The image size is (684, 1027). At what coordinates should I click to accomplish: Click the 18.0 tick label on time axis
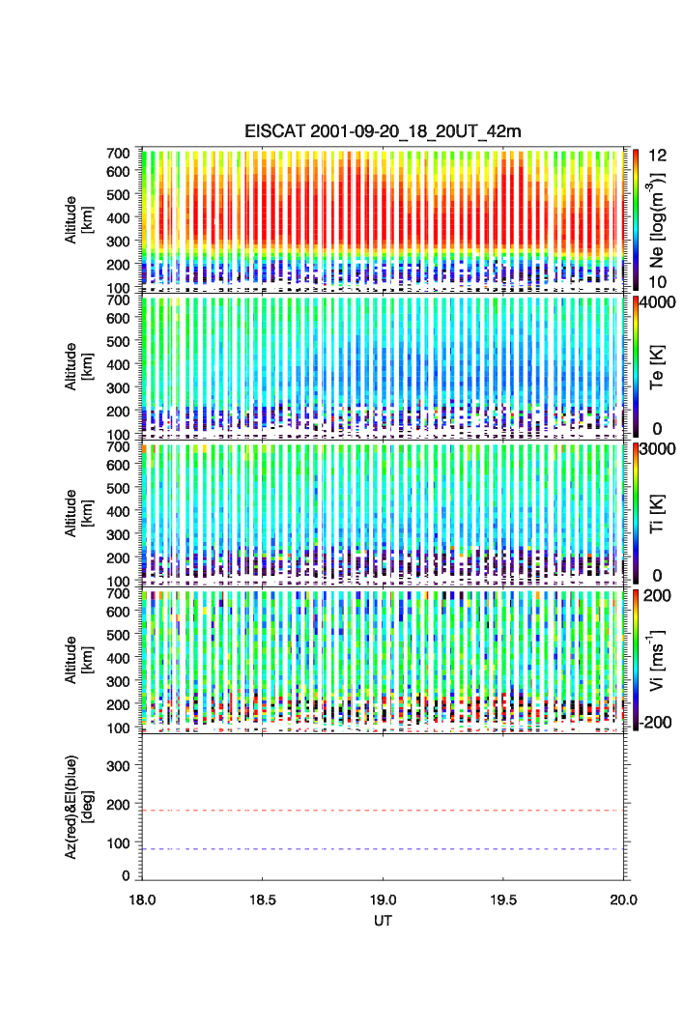pos(142,899)
